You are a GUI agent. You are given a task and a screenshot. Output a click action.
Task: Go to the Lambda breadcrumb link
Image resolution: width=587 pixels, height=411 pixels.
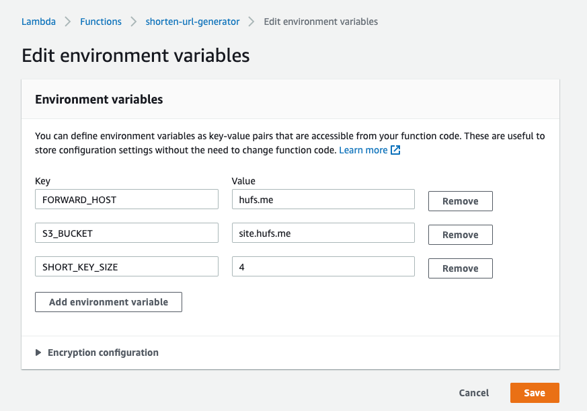pyautogui.click(x=38, y=22)
